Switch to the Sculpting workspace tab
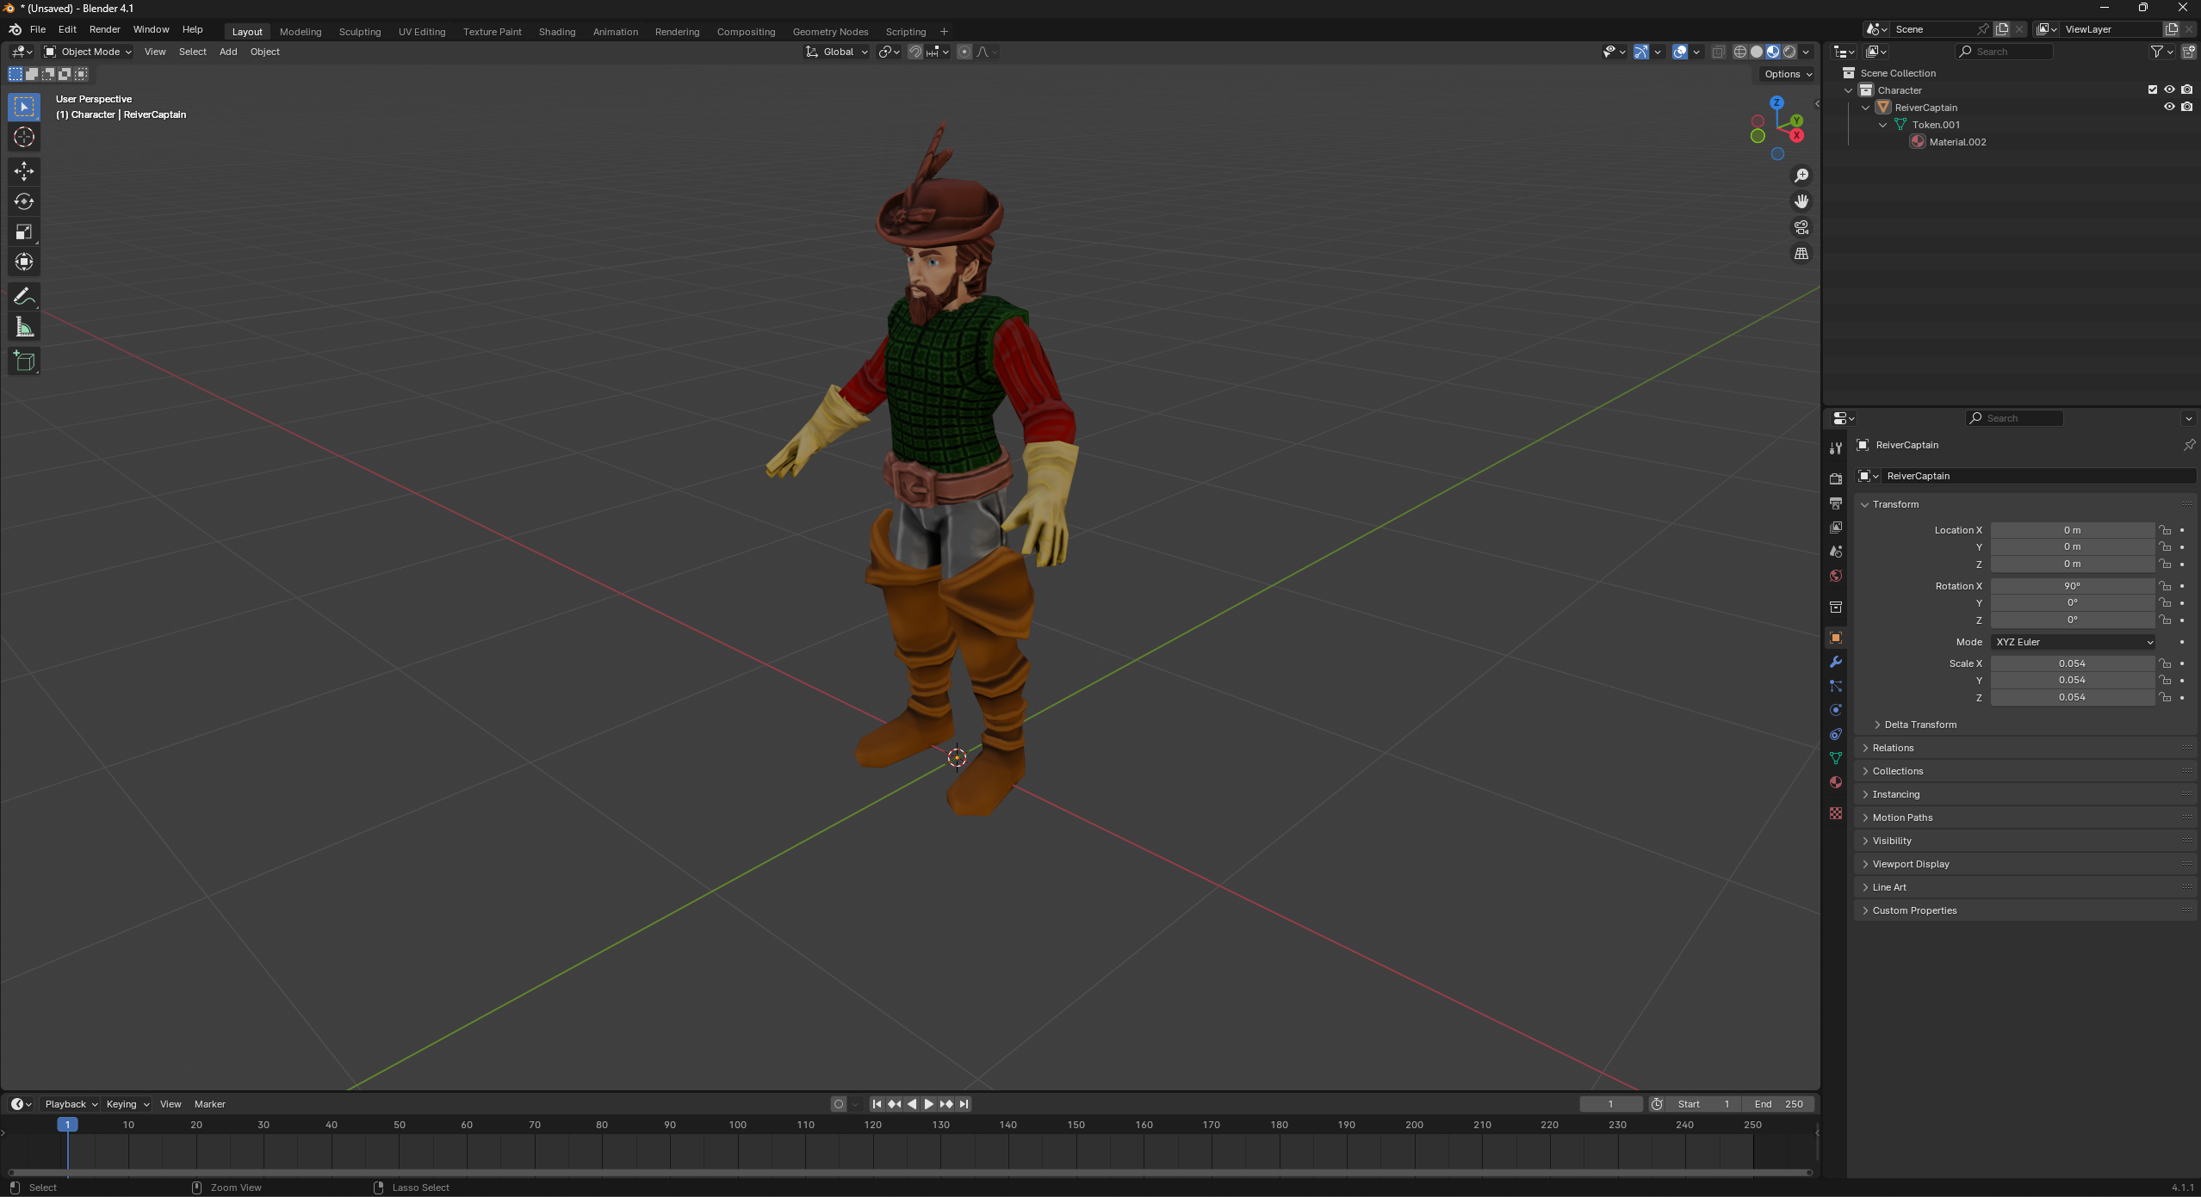Image resolution: width=2201 pixels, height=1197 pixels. pyautogui.click(x=359, y=32)
